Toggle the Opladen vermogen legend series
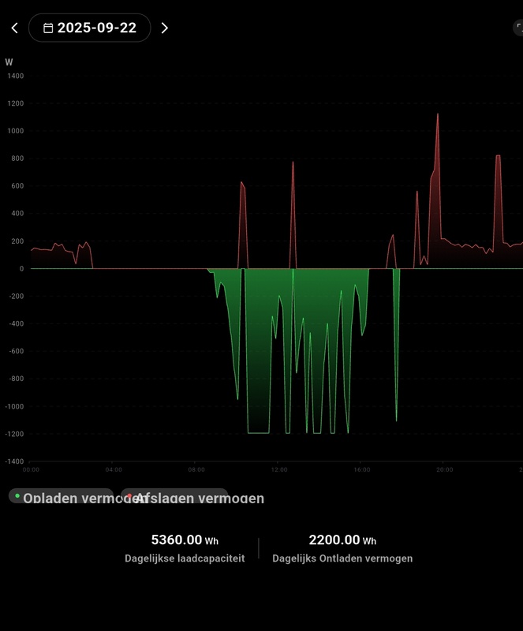 62,496
